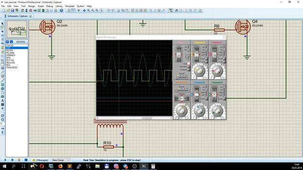303x170 pixels.
Task: Toggle Channel B Invert button
Action: tap(206, 99)
